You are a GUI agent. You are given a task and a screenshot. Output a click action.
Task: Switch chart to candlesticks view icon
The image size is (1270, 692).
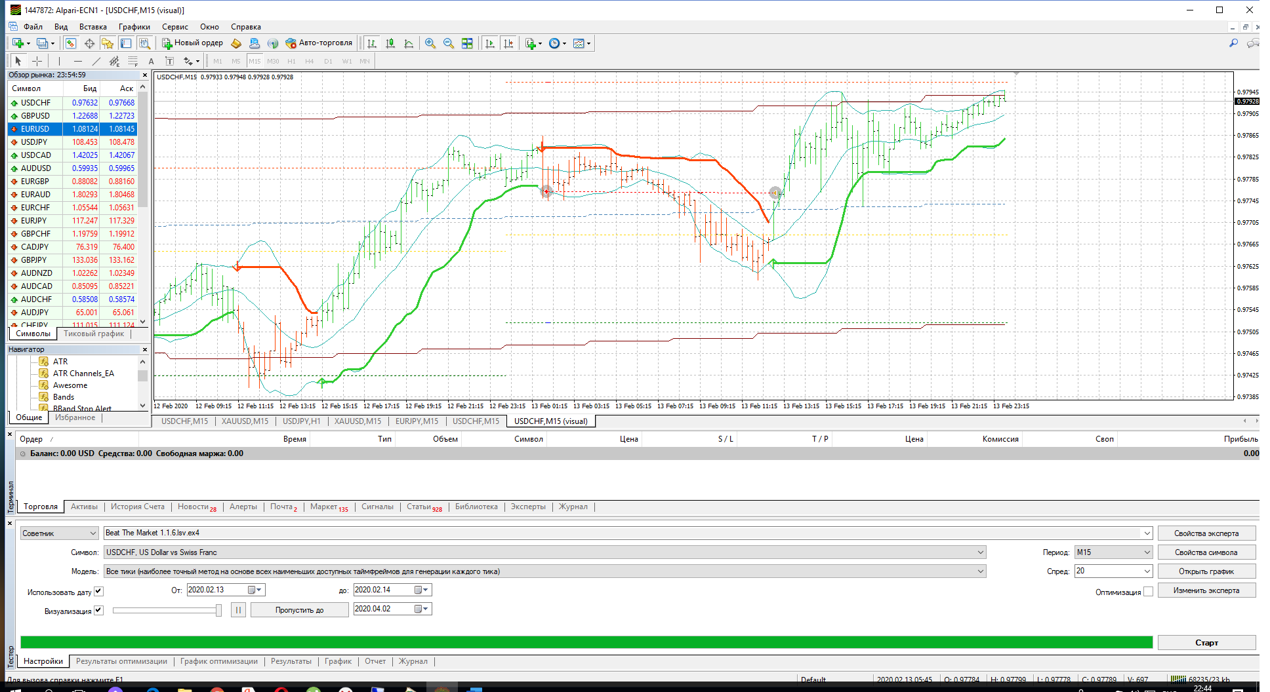click(x=390, y=43)
